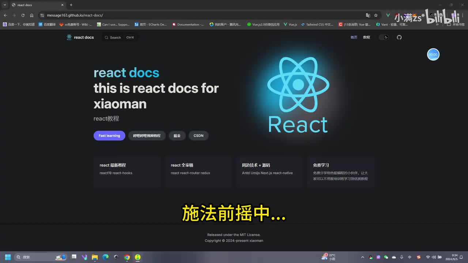Go to 首页 nav link

[x=354, y=37]
